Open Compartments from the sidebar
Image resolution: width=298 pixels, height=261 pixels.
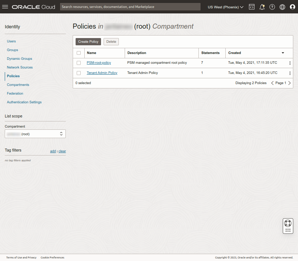pos(18,84)
